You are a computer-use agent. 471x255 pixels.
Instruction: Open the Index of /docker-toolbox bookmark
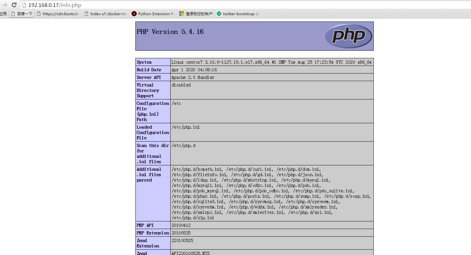point(106,14)
